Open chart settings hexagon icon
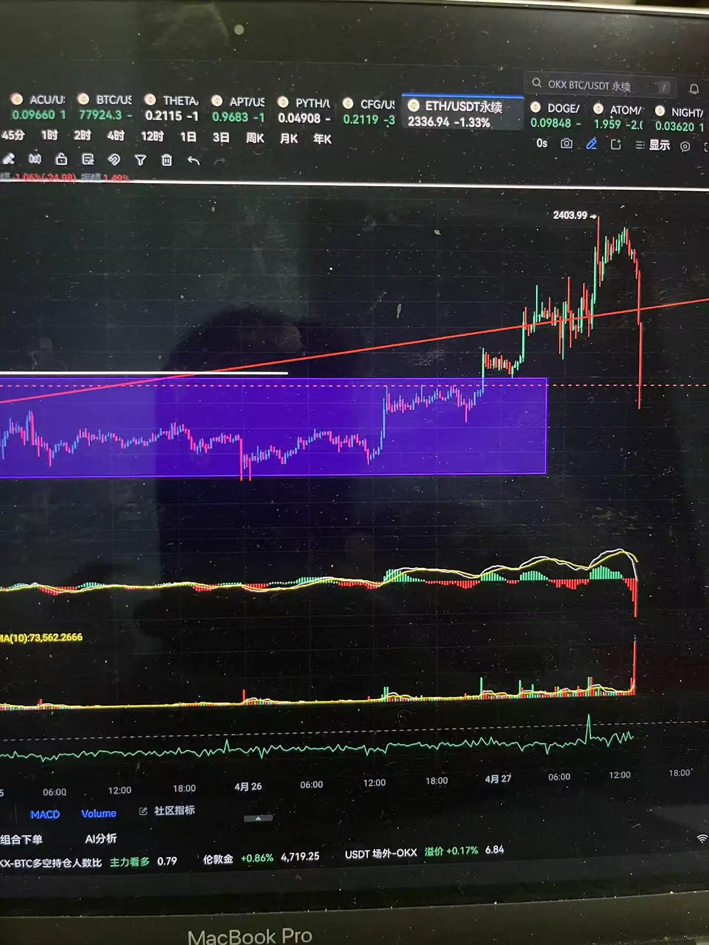709x945 pixels. (x=685, y=147)
